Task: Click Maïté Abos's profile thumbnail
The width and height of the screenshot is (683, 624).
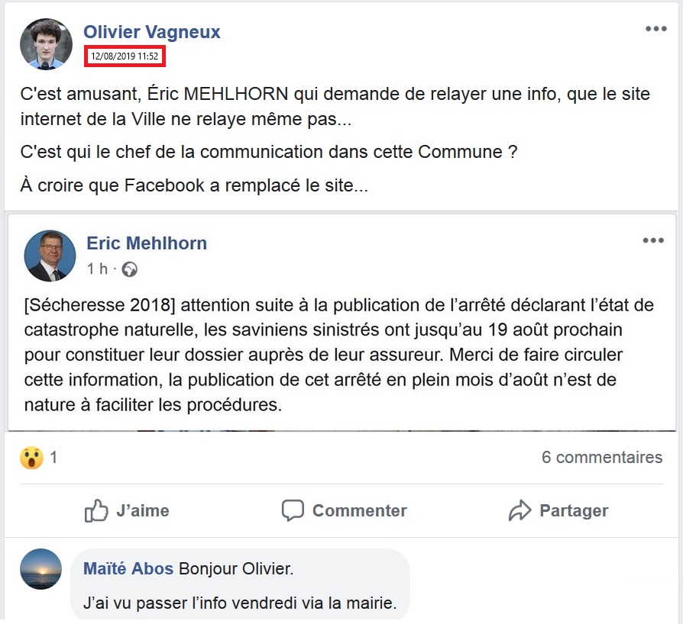Action: point(40,569)
